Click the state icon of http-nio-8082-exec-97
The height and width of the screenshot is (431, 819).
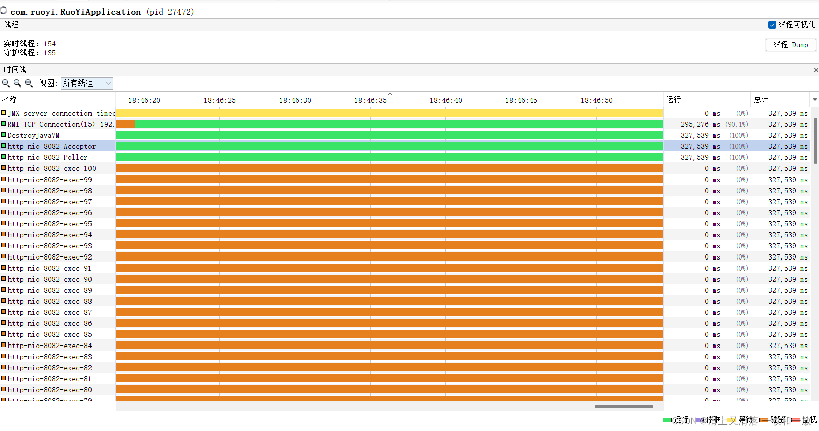click(x=4, y=201)
